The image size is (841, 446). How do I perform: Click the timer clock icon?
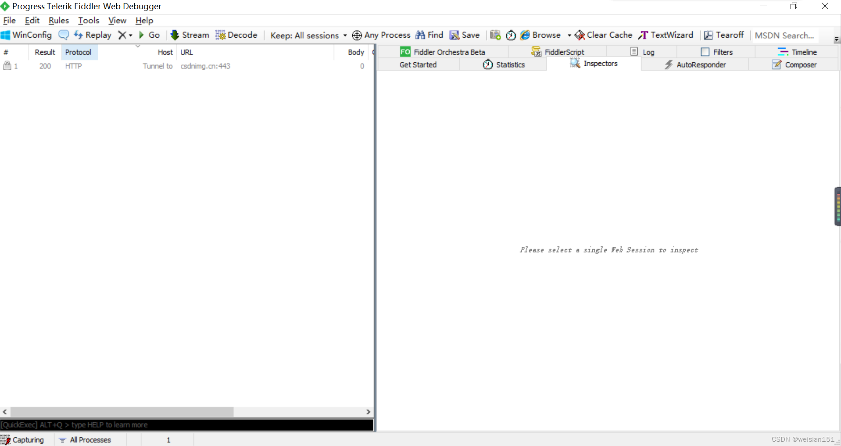tap(511, 35)
